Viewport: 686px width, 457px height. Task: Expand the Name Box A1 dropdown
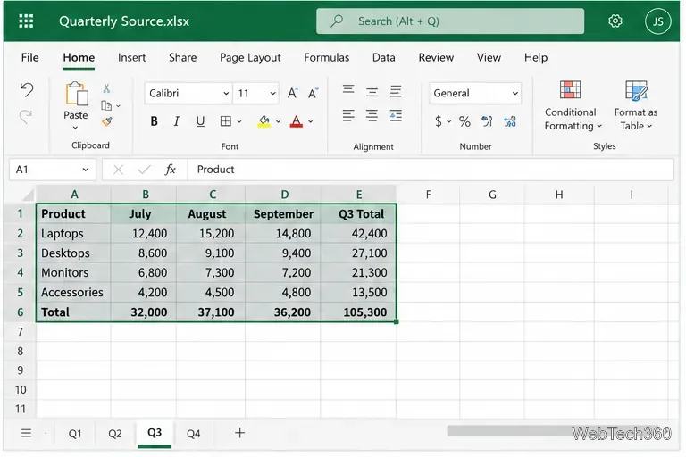coord(86,170)
